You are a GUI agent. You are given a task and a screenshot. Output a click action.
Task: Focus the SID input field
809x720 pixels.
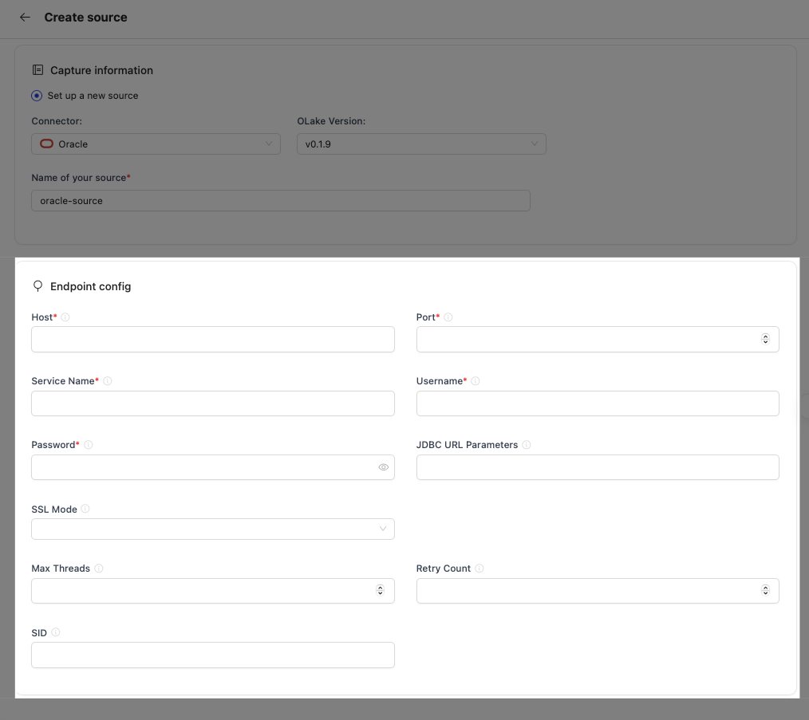(x=213, y=655)
